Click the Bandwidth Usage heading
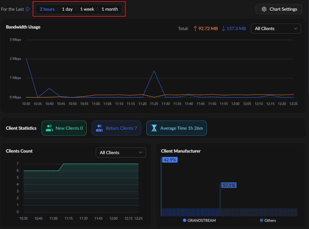This screenshot has height=229, width=309. click(23, 27)
